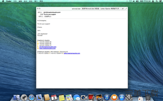Click 'winmail.dat' window title

76,9
